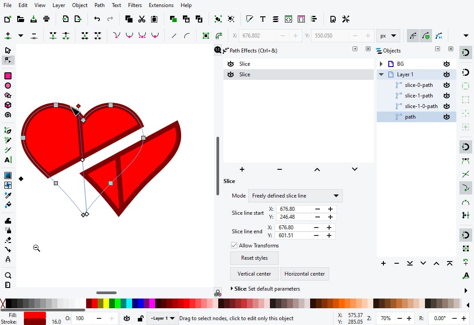Select the Selector arrow tool

coord(8,50)
